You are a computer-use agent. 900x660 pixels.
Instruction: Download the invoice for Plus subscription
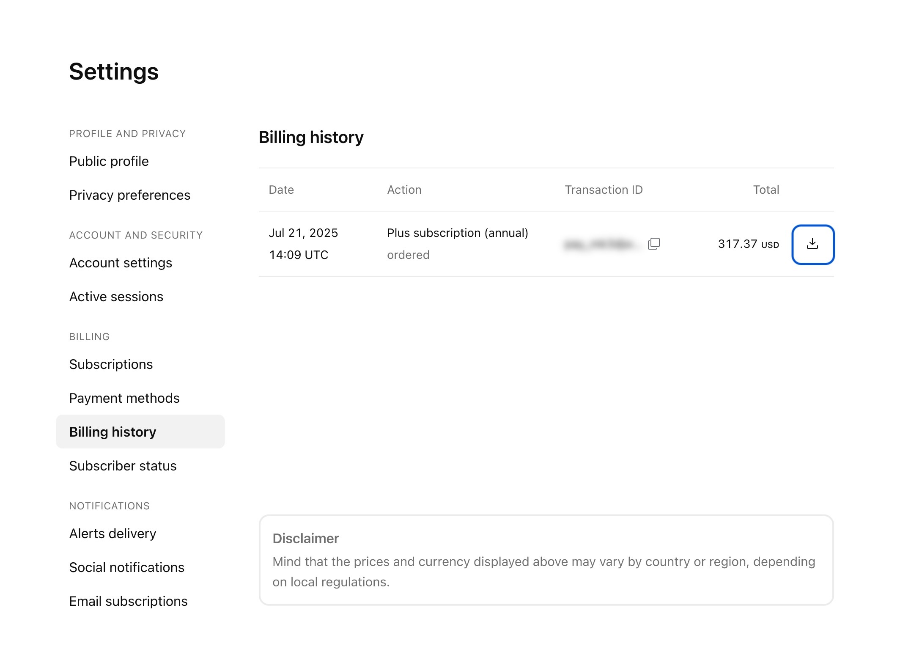click(x=812, y=245)
